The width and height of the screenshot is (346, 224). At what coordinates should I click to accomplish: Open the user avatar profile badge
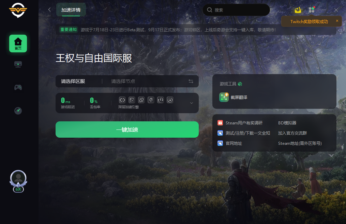click(x=18, y=181)
